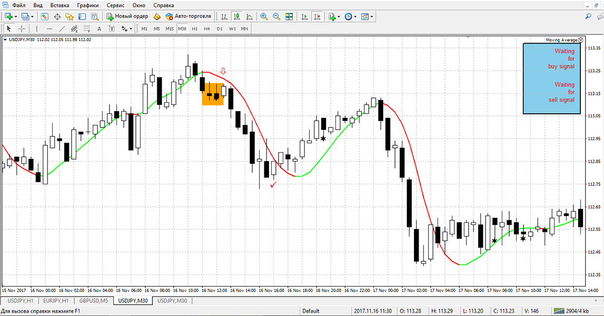Screen dimensions: 604x316
Task: Open the search magnifier in top right
Action: click(x=588, y=17)
